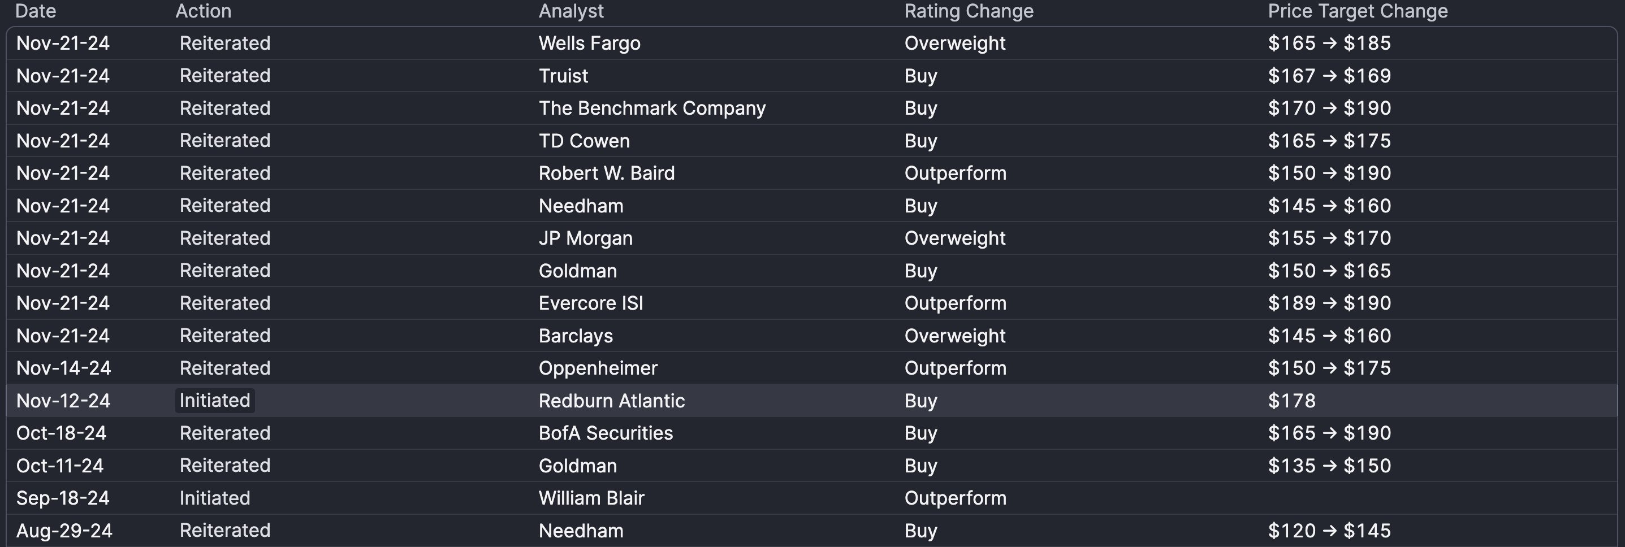1625x547 pixels.
Task: Click the Price Target Change column header
Action: click(x=1358, y=11)
